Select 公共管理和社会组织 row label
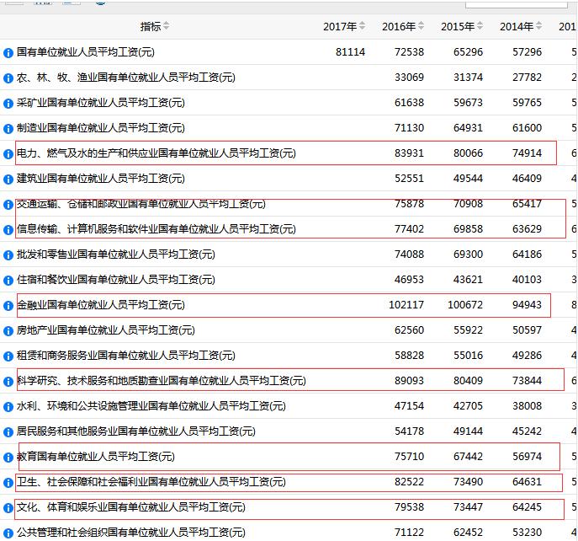This screenshot has height=541, width=578. (131, 533)
